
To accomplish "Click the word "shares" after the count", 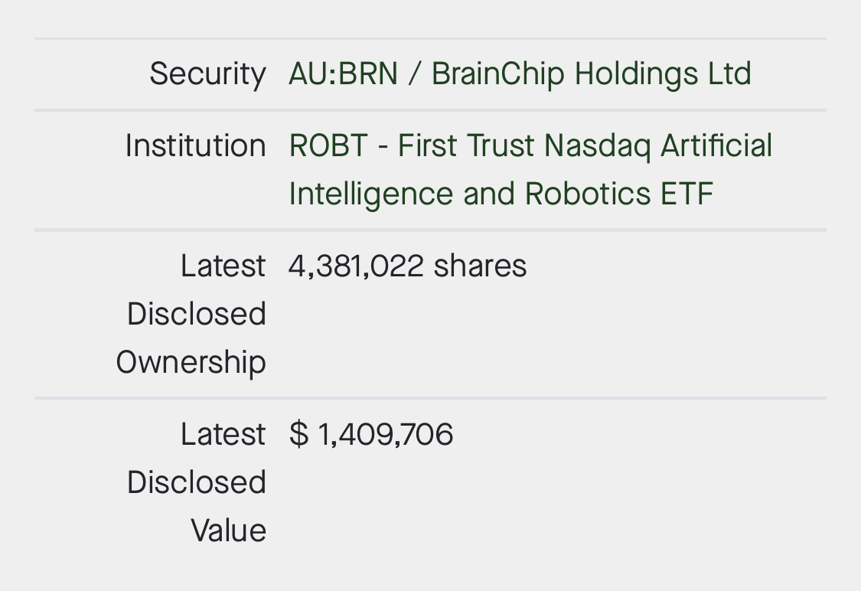I will 480,266.
